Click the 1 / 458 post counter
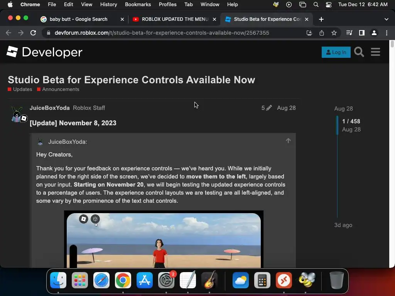This screenshot has width=395, height=296. pyautogui.click(x=351, y=121)
